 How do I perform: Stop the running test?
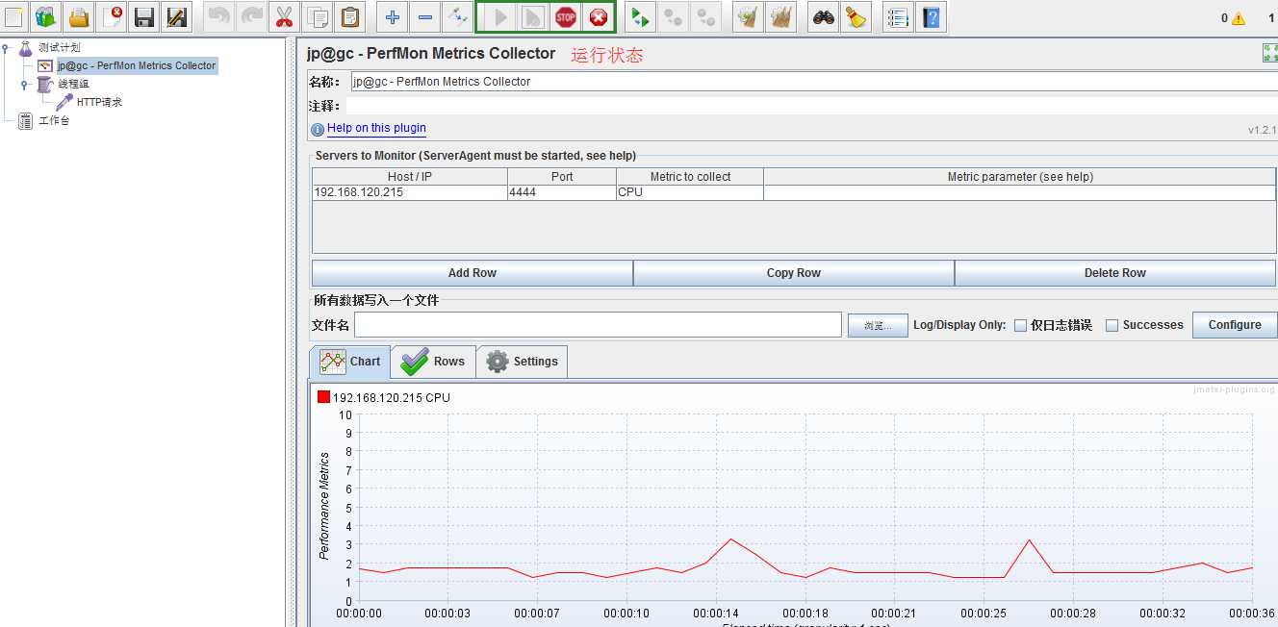click(x=566, y=16)
